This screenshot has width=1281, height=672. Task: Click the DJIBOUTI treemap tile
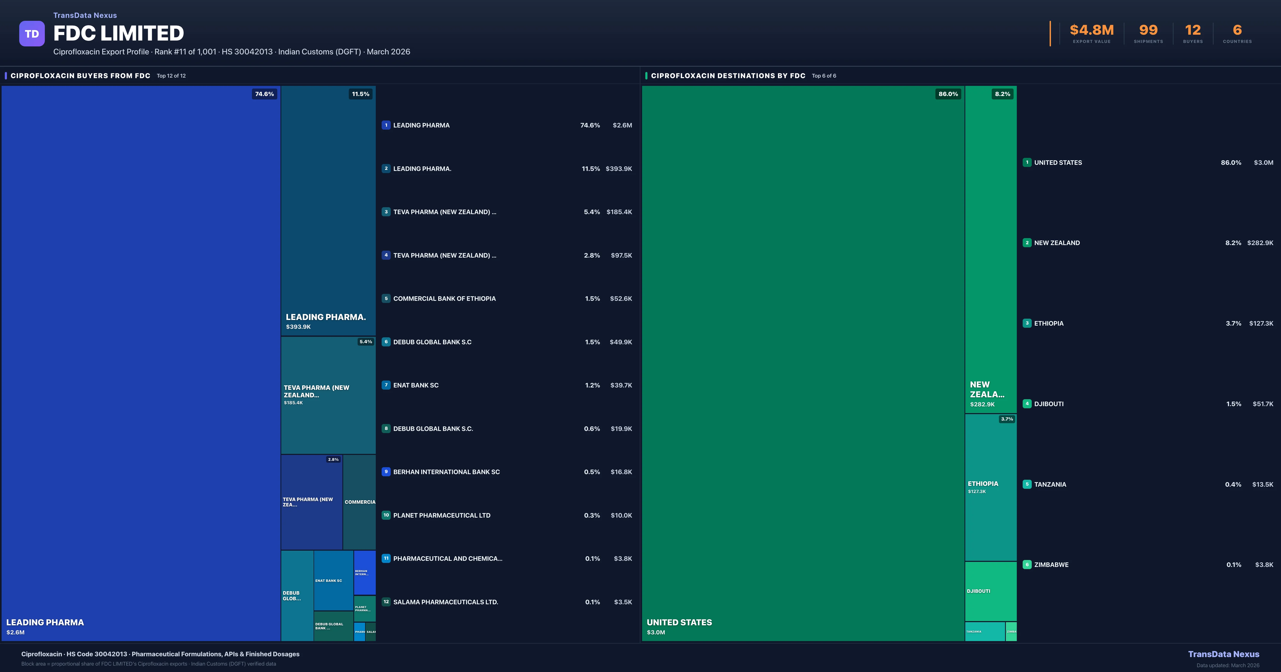(x=991, y=591)
